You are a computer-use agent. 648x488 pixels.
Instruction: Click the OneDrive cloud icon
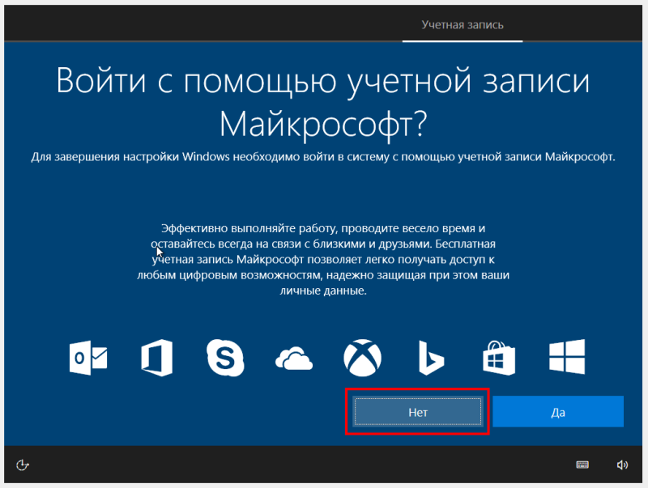click(294, 359)
